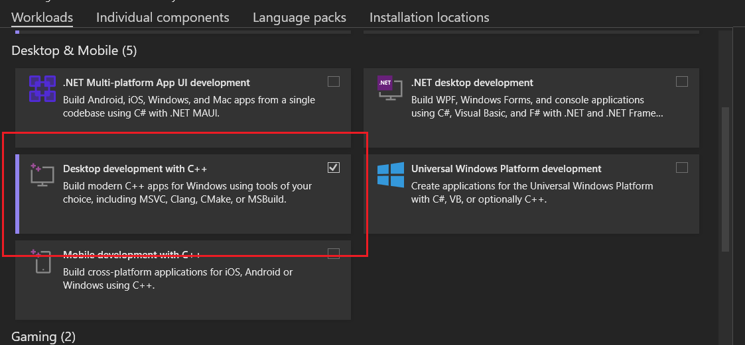Select the 'Desktop development with C++' title
Image resolution: width=745 pixels, height=345 pixels.
pyautogui.click(x=135, y=169)
